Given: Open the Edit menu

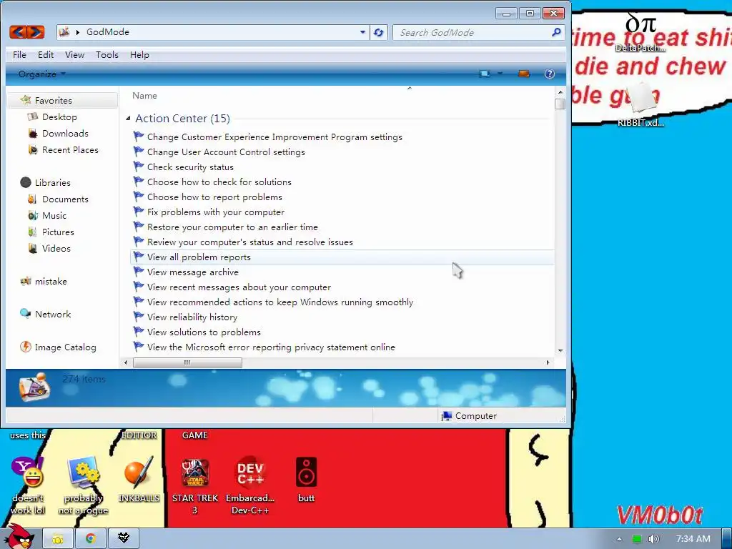Looking at the screenshot, I should [x=46, y=54].
